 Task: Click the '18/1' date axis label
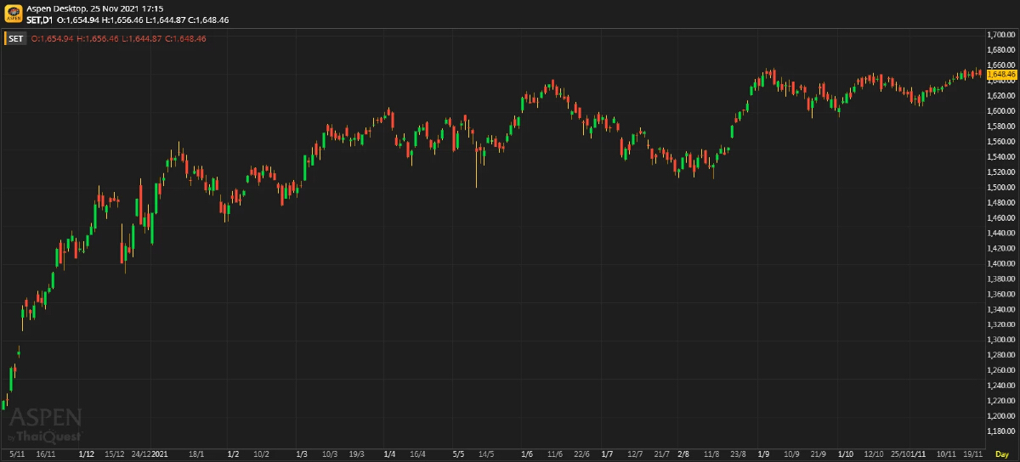[196, 454]
